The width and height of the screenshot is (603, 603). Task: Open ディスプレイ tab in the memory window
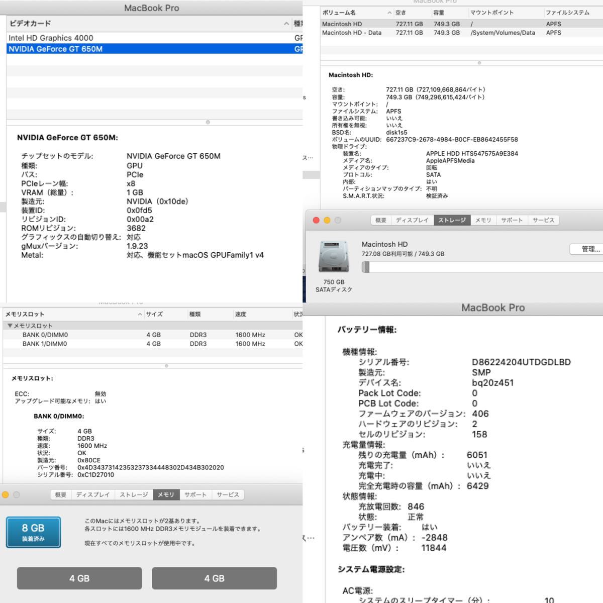pos(93,495)
